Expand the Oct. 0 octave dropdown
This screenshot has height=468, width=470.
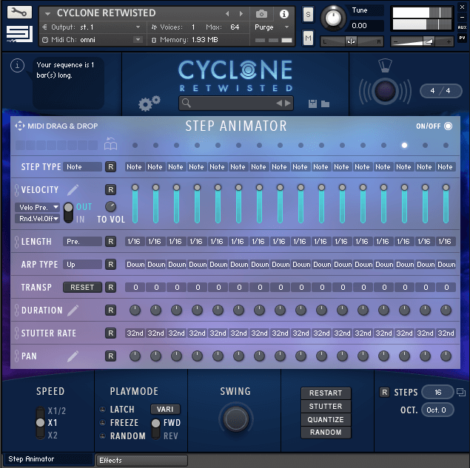(437, 410)
